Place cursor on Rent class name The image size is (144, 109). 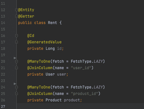(x=52, y=23)
